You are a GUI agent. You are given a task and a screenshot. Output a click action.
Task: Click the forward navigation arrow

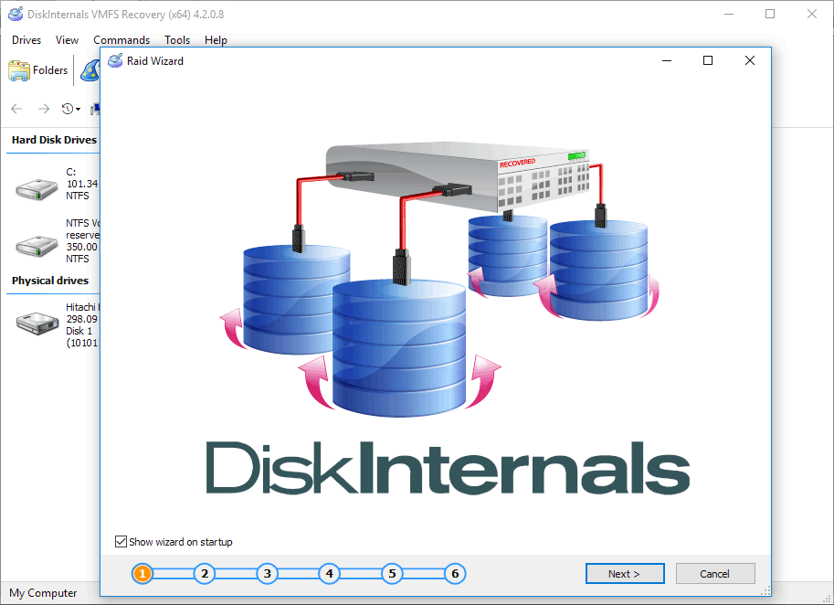tap(43, 109)
